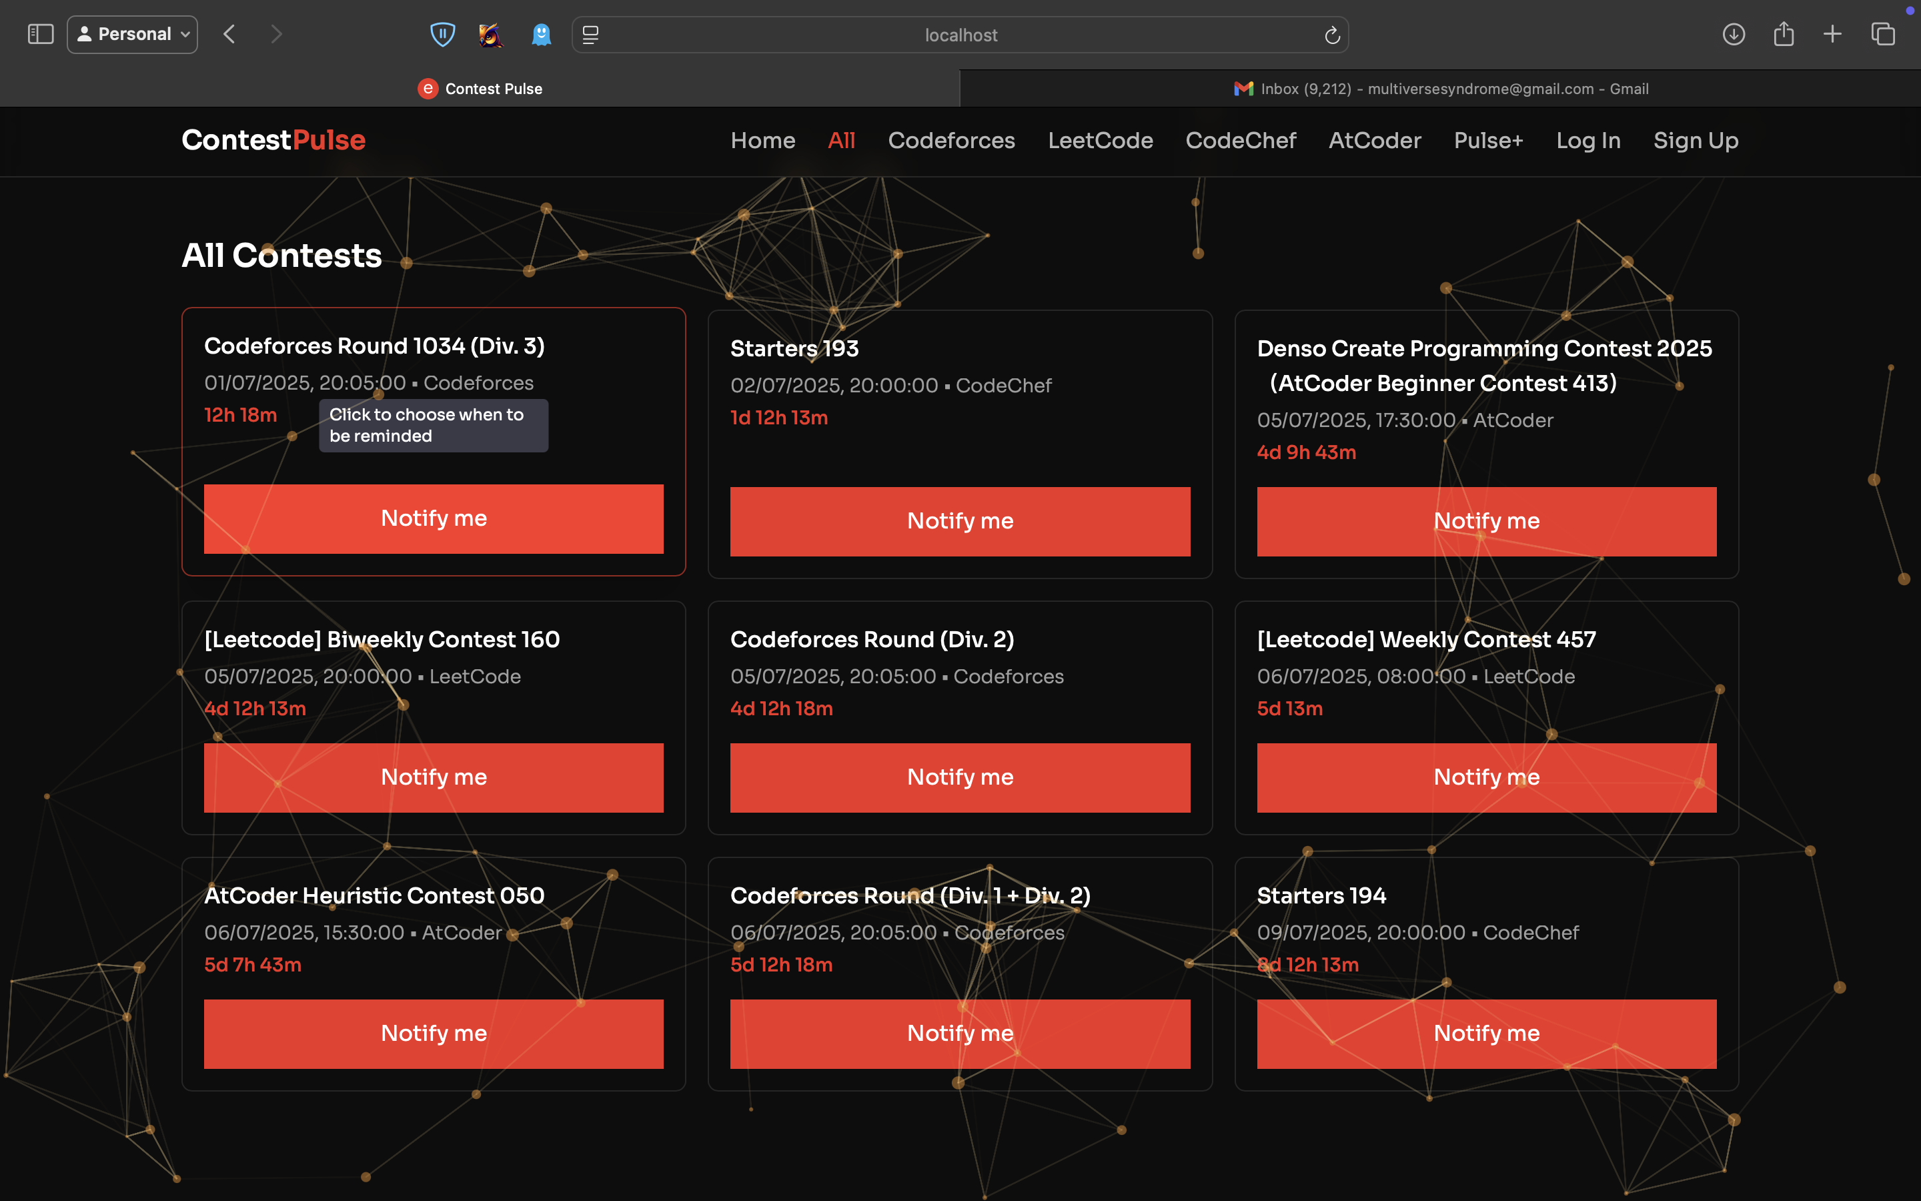Open the colorful owl extension icon
Screen dimensions: 1921x1201
coord(490,34)
